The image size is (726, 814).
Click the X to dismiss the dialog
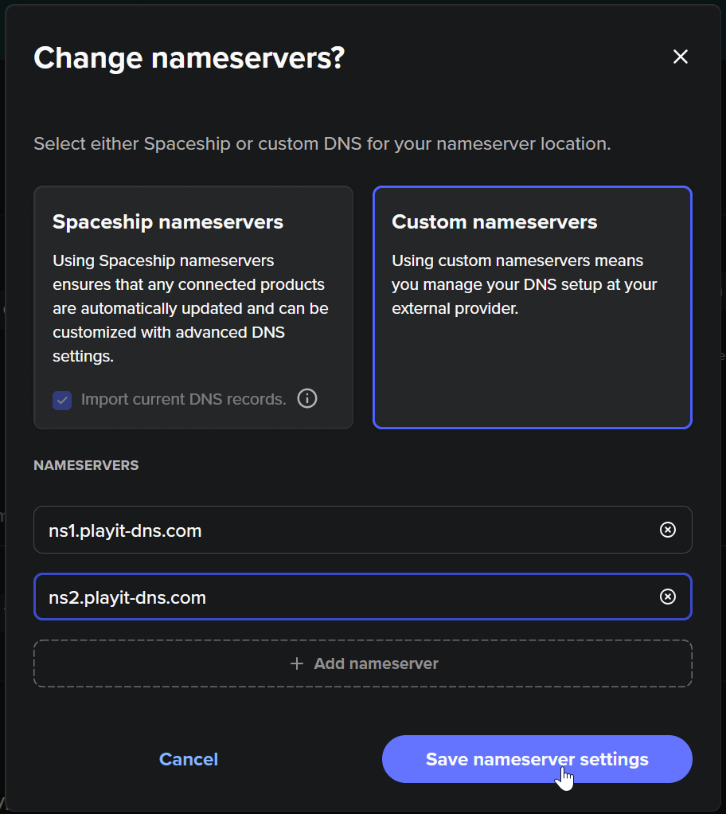point(681,57)
